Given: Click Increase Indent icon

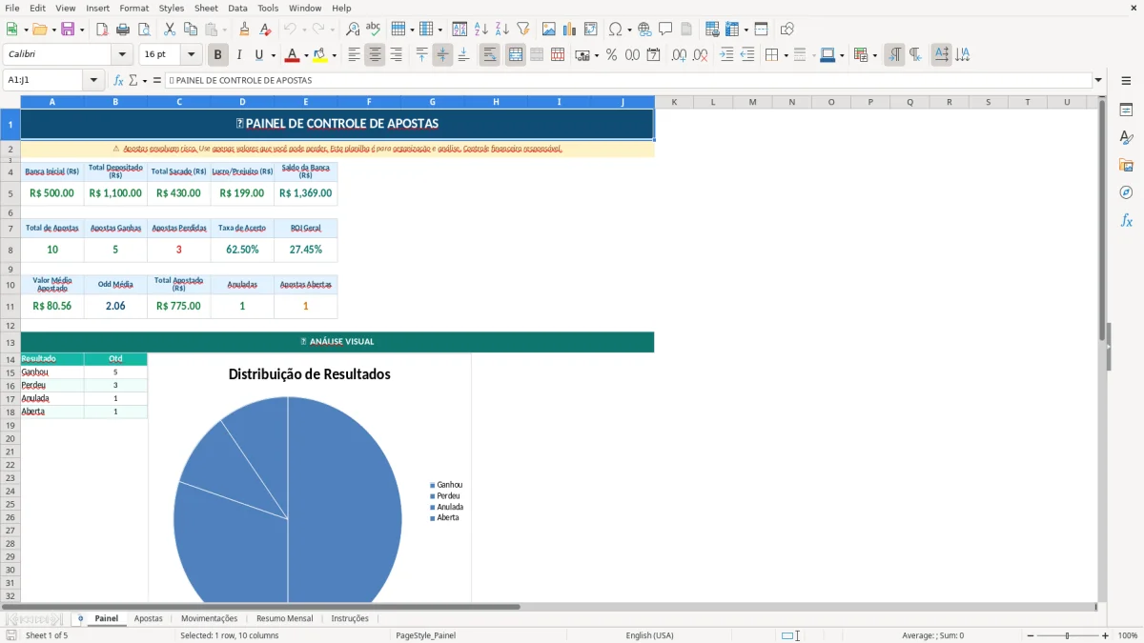Looking at the screenshot, I should pos(726,55).
